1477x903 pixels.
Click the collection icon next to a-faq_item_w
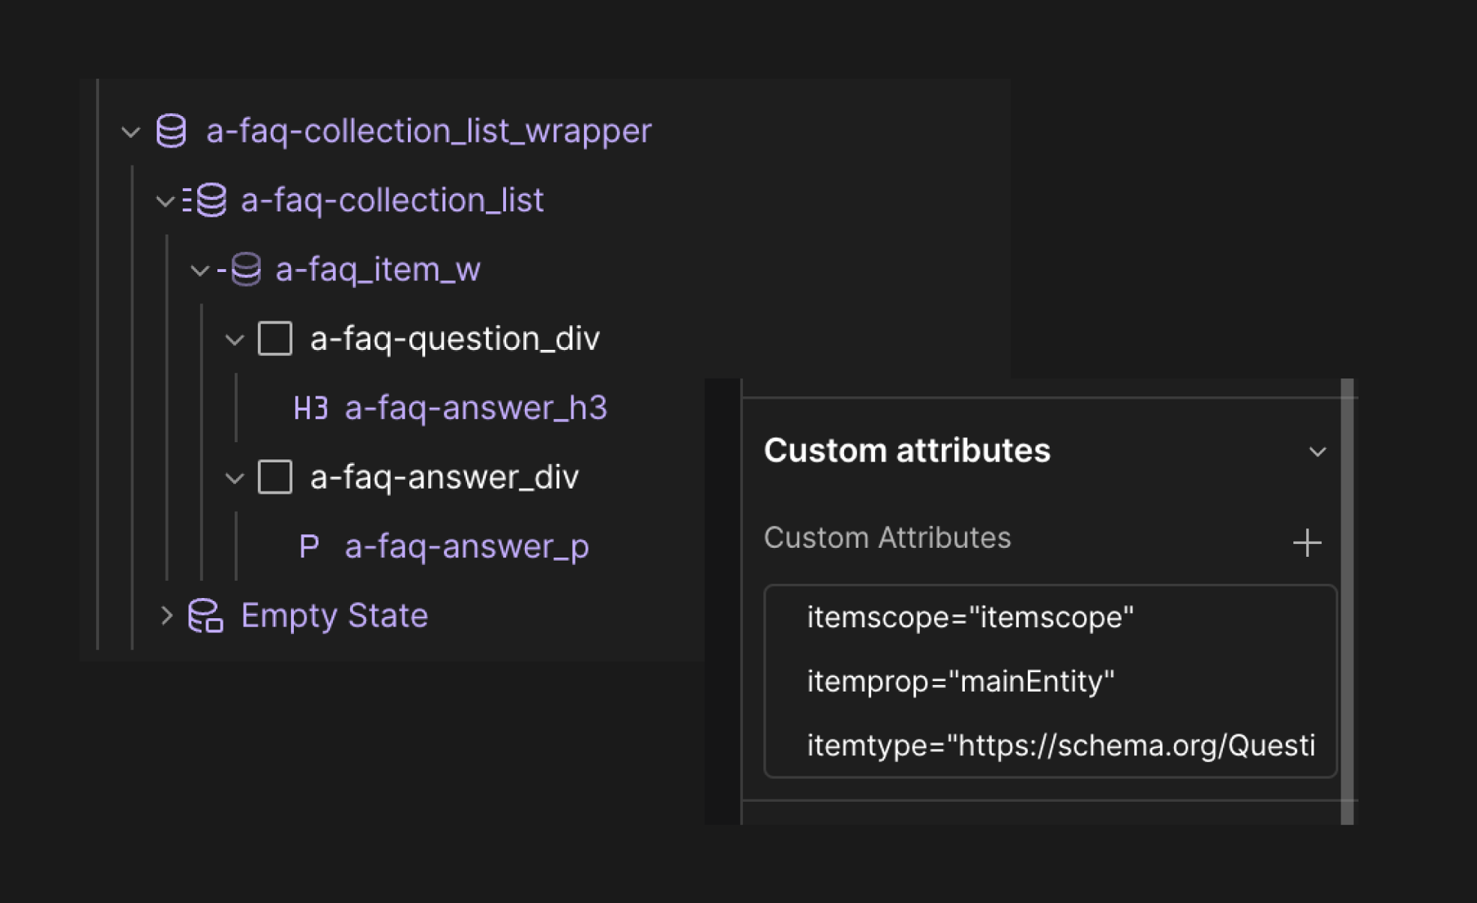(247, 270)
